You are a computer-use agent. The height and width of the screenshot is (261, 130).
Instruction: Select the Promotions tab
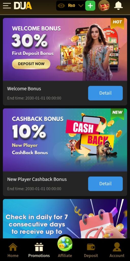tap(39, 250)
